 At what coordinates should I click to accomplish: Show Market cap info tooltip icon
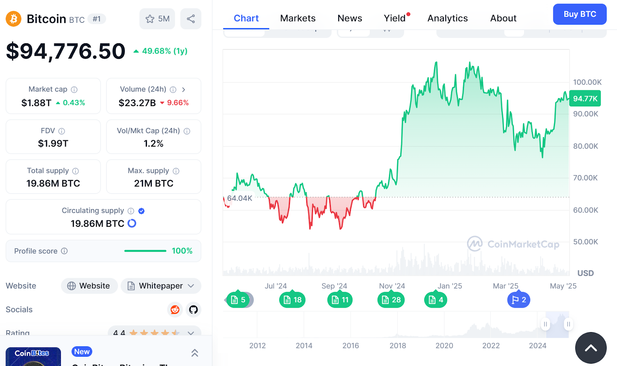pyautogui.click(x=74, y=89)
